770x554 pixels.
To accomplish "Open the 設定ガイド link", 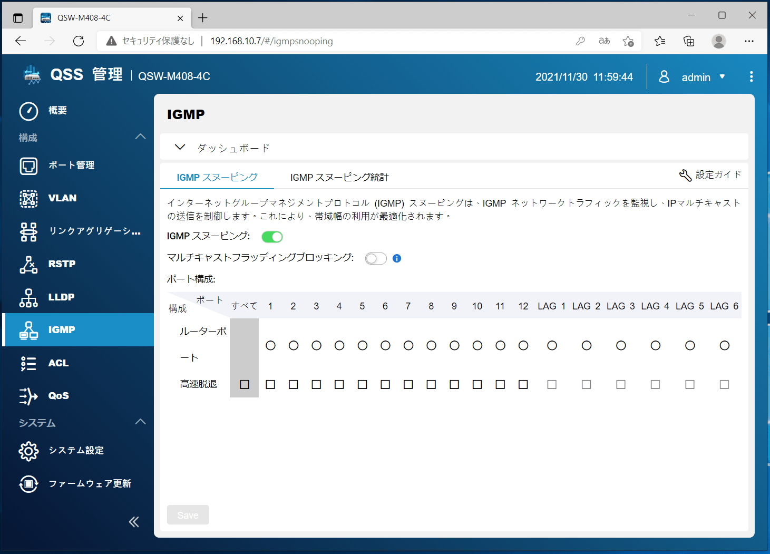I will click(x=718, y=174).
